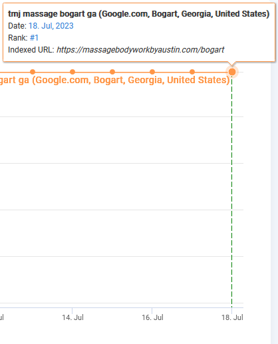Select the data point above 16. Jul

click(152, 72)
